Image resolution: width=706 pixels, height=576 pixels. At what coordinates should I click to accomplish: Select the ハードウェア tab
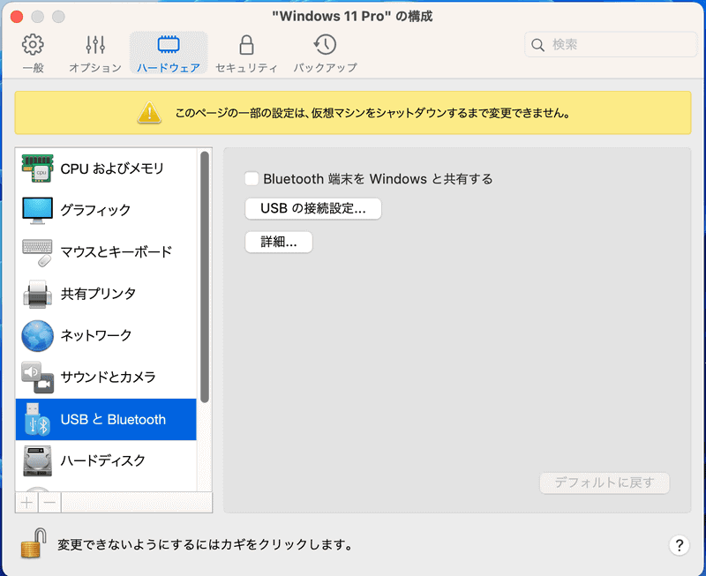[169, 53]
